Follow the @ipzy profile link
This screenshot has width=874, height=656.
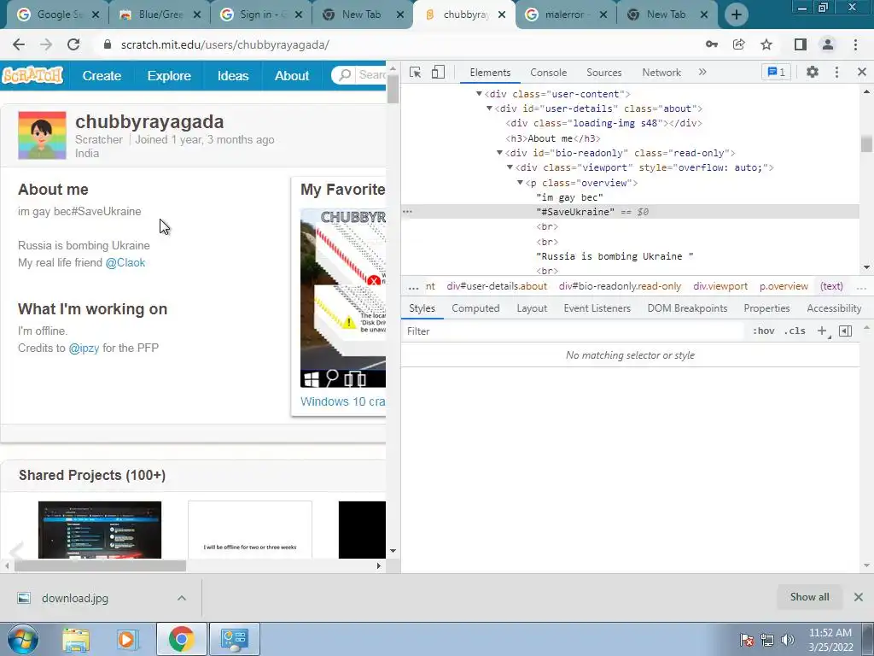pyautogui.click(x=84, y=348)
